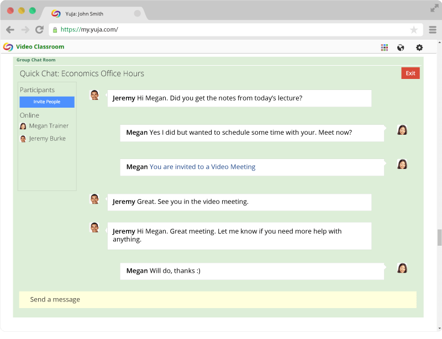442x339 pixels.
Task: Click the YuJa logo beside Video Classroom
Action: tap(8, 47)
